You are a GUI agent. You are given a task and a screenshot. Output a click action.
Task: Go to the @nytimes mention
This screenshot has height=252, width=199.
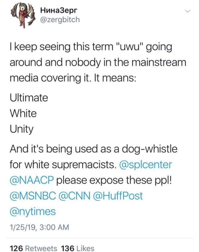[x=33, y=211]
